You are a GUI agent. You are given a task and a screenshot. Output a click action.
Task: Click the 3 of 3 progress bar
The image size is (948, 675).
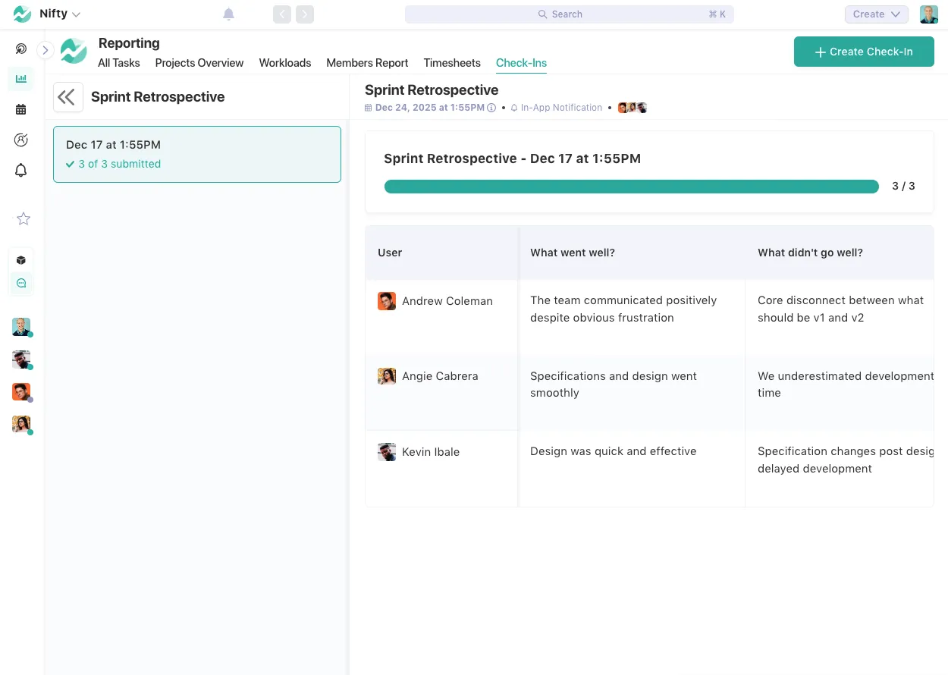pyautogui.click(x=631, y=186)
